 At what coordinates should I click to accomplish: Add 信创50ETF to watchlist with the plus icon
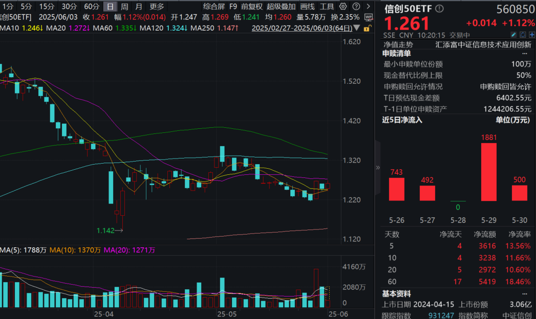point(532,34)
